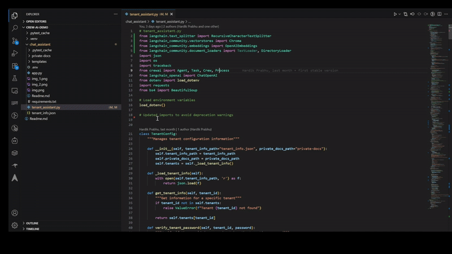The image size is (452, 254).
Task: Open the kangaroo icon in activity bar
Action: tap(15, 165)
